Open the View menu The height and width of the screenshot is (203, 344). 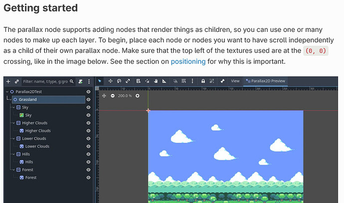click(235, 81)
